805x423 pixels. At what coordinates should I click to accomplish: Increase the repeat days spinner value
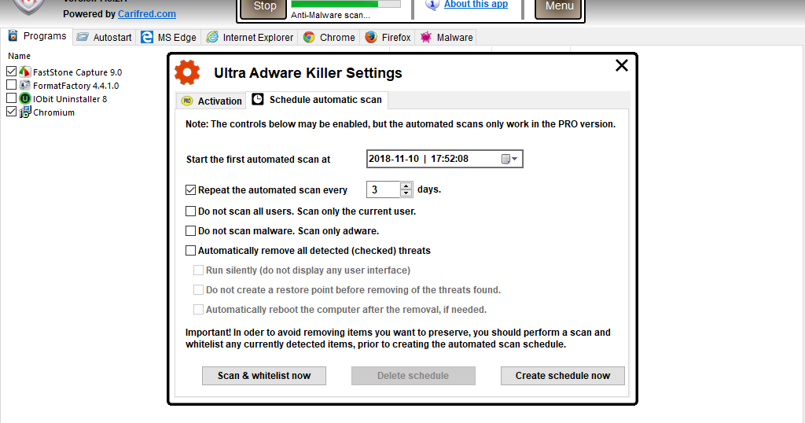(x=406, y=186)
